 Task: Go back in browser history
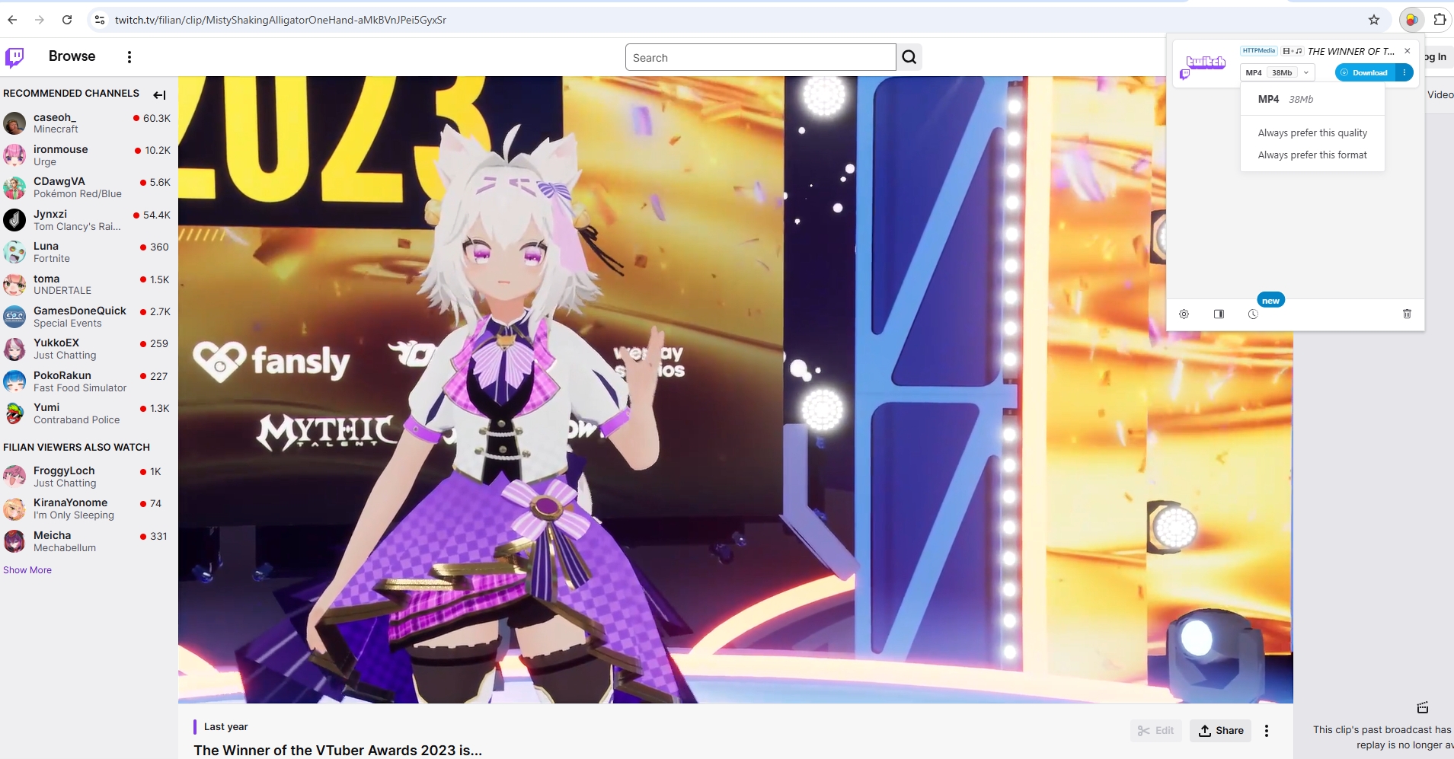pyautogui.click(x=12, y=20)
